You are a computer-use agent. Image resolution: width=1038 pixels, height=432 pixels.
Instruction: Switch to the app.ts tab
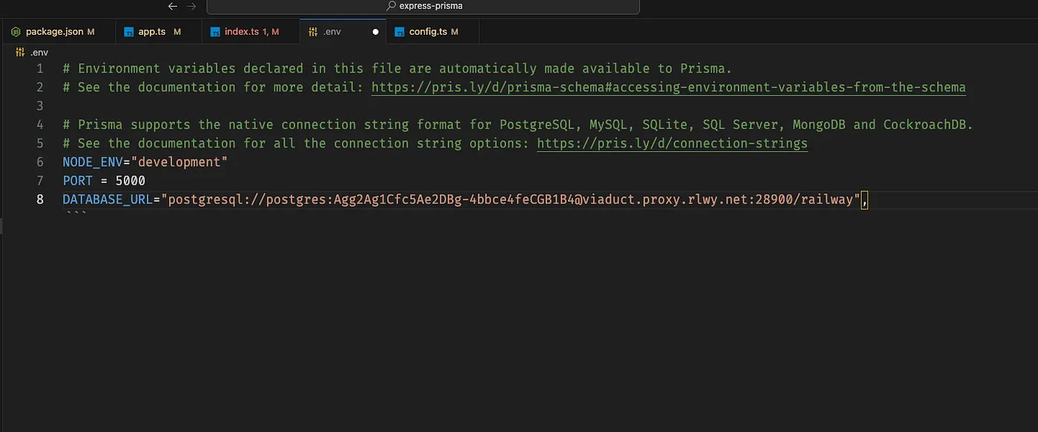[x=159, y=32]
